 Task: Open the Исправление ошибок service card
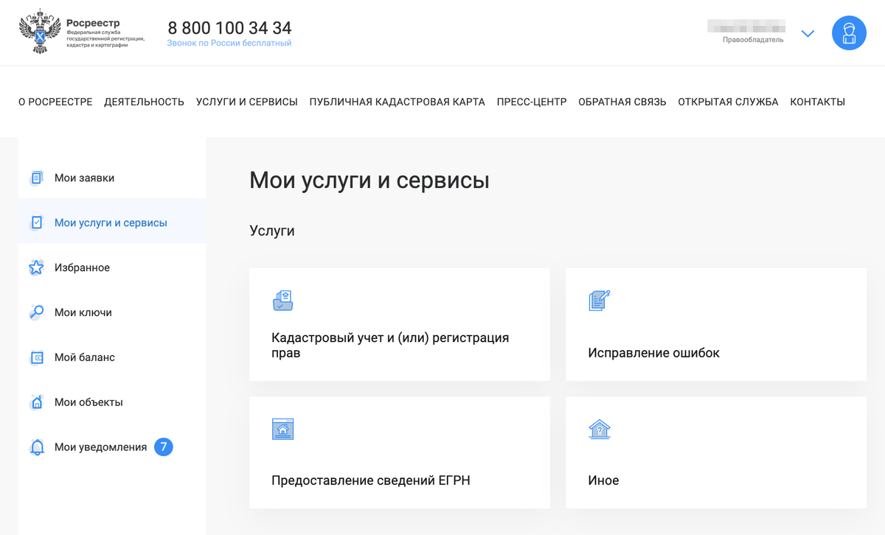(x=715, y=324)
